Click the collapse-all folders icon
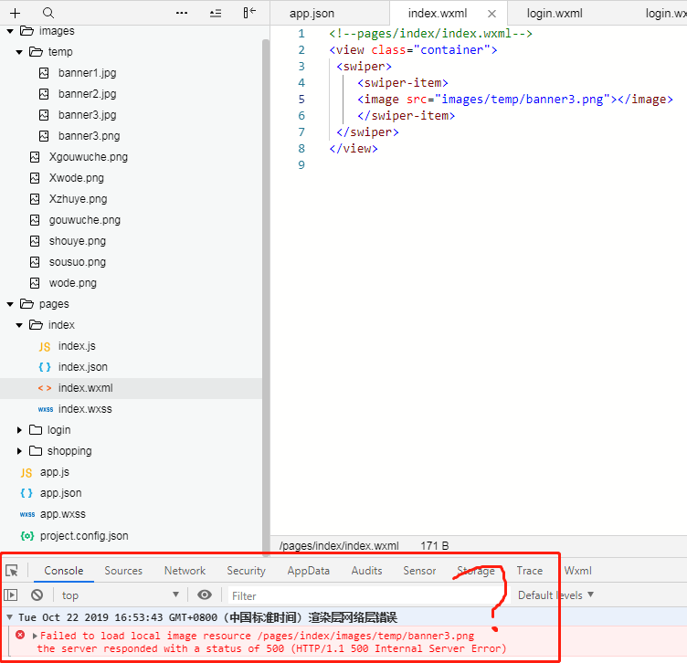687x663 pixels. click(216, 13)
